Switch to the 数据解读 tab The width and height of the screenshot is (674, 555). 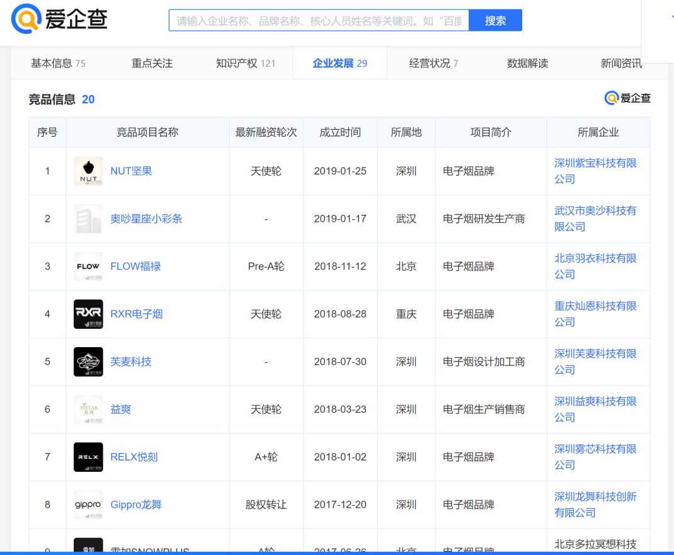527,62
